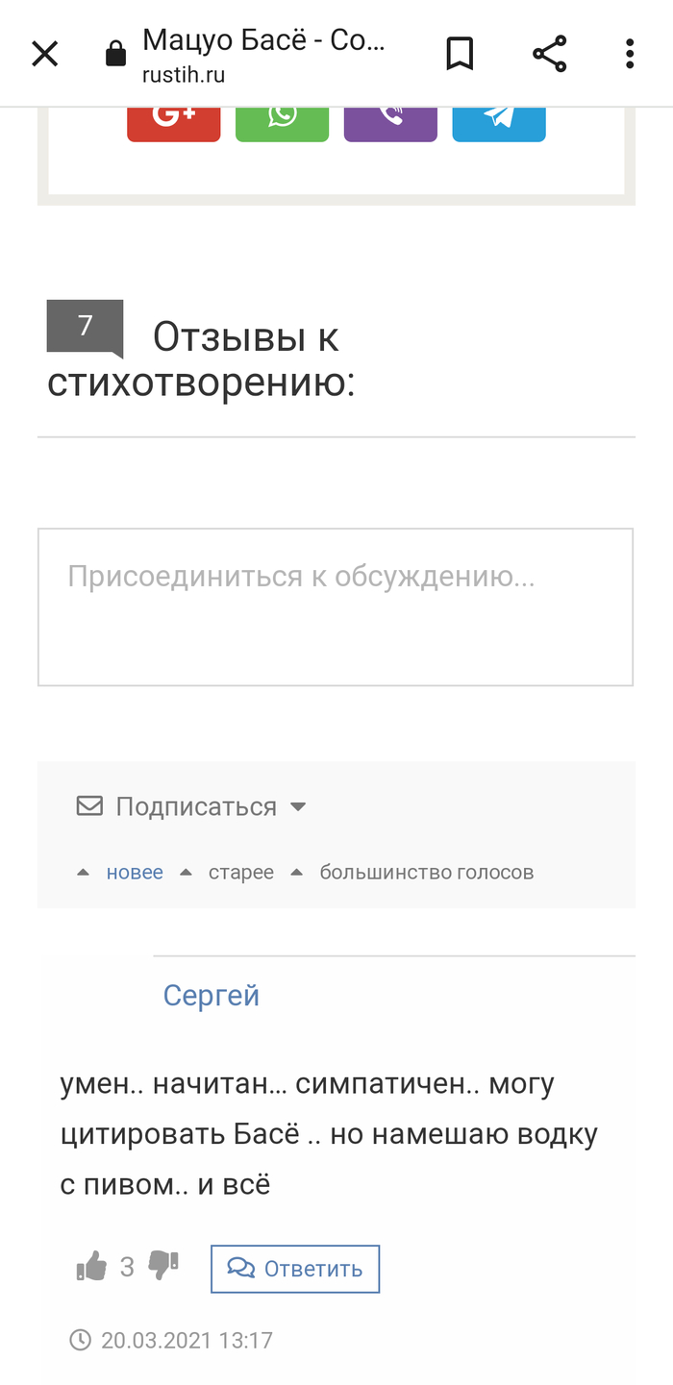Share via Google Plus button
673x1385 pixels.
(174, 118)
